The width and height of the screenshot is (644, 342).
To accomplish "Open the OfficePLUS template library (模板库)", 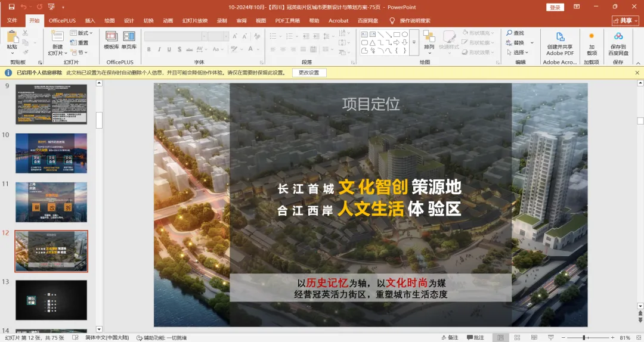I will (x=112, y=41).
